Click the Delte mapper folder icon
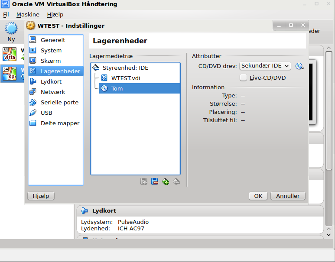This screenshot has width=335, height=262. point(33,123)
